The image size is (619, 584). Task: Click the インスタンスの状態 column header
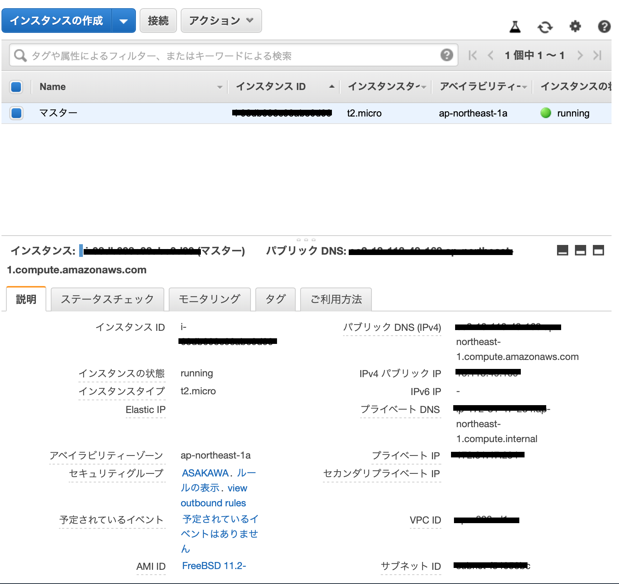[576, 87]
